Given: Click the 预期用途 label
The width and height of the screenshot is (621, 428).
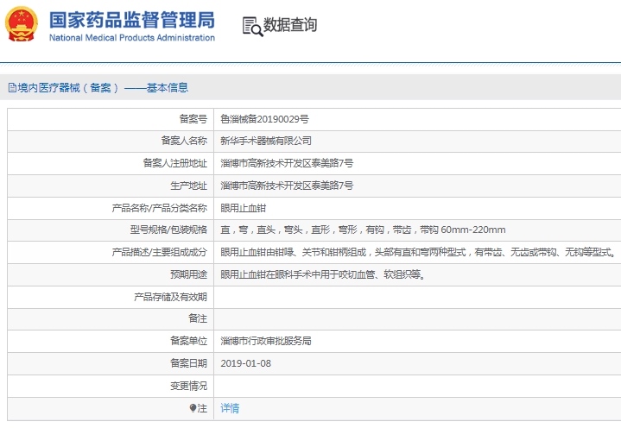Looking at the screenshot, I should click(x=188, y=274).
